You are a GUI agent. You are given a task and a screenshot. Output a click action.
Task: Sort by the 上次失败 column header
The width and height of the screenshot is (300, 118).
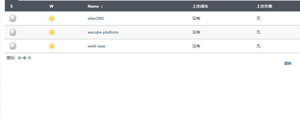coord(264,6)
